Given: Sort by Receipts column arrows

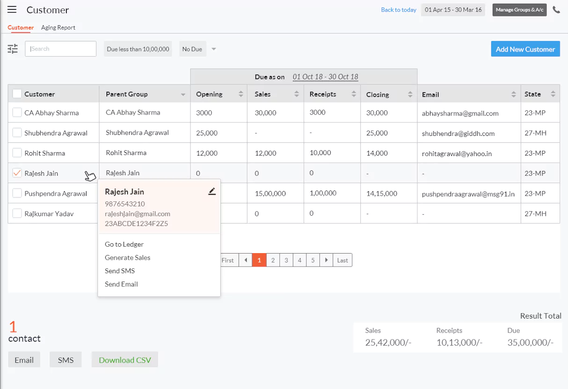Looking at the screenshot, I should pyautogui.click(x=354, y=94).
